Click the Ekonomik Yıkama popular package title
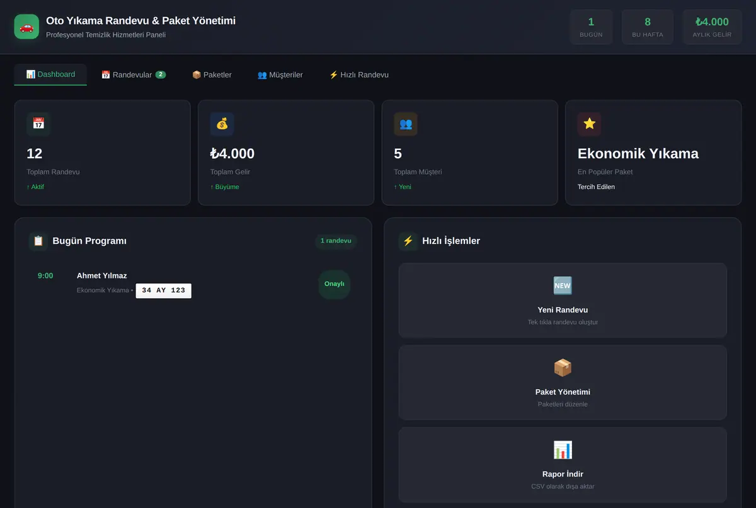This screenshot has height=508, width=756. coord(638,154)
